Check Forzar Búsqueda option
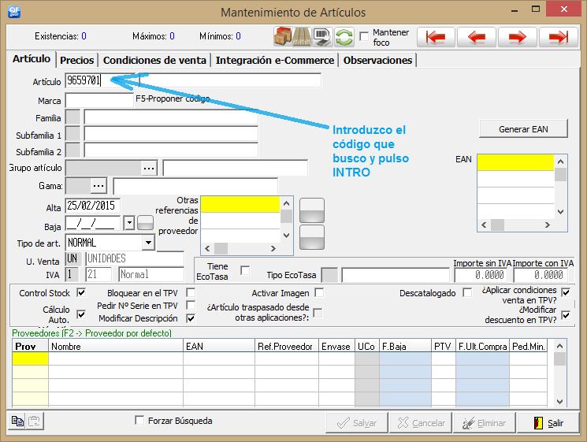Screen dimensions: 587x442 click(139, 420)
